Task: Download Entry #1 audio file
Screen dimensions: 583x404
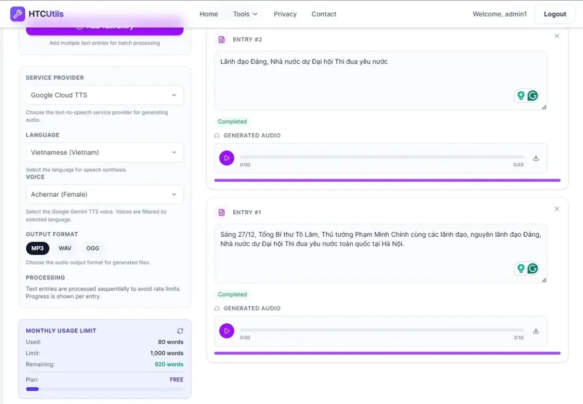Action: (x=536, y=331)
